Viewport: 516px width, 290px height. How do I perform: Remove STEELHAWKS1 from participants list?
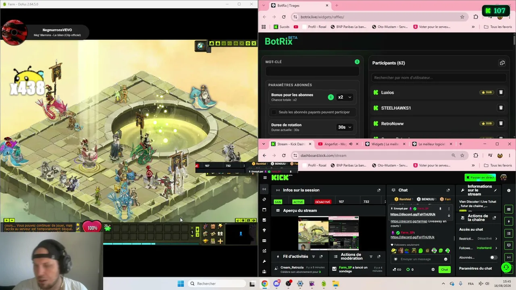[501, 108]
